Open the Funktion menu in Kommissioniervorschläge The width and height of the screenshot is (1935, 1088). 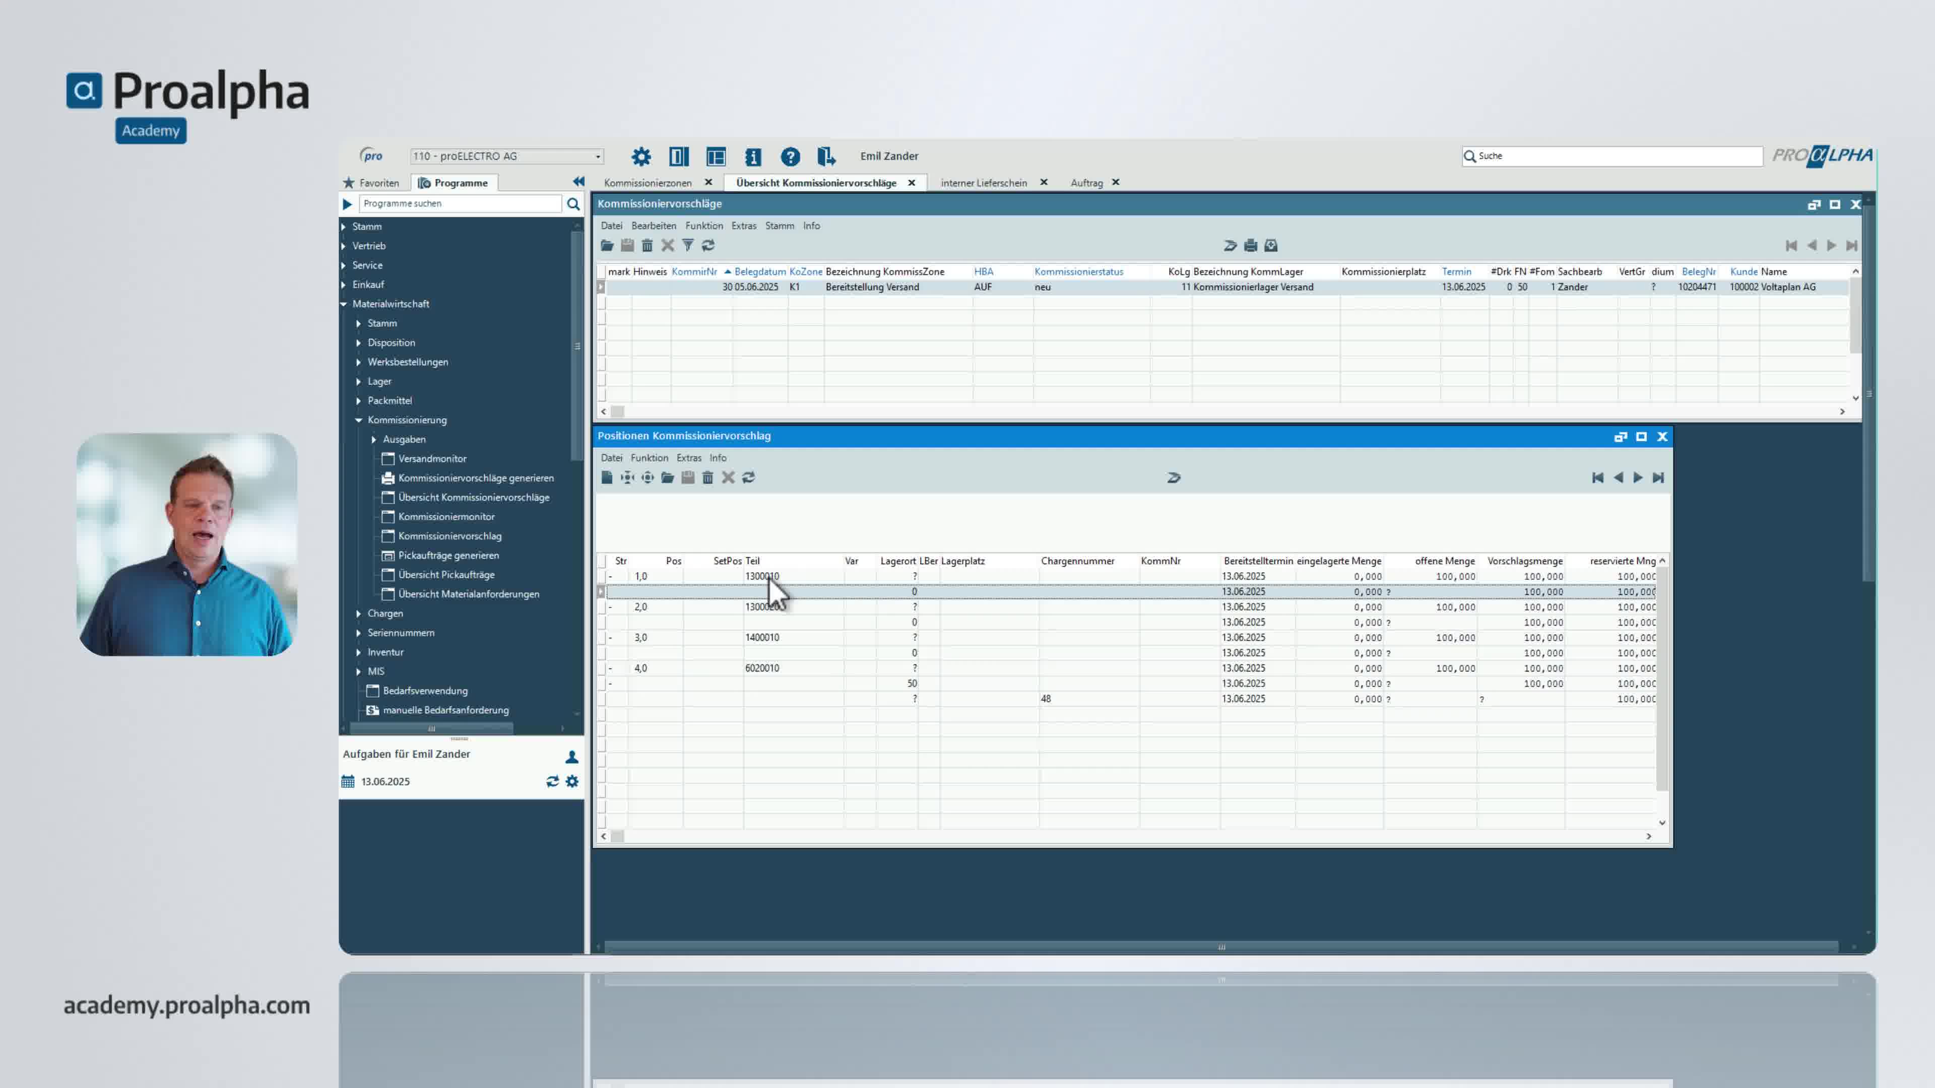point(703,226)
